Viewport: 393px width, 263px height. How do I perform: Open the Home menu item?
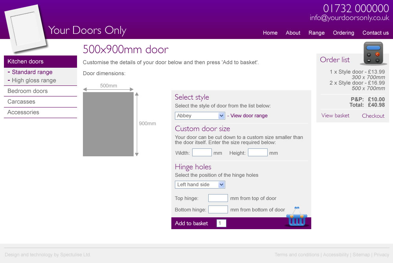pos(270,33)
